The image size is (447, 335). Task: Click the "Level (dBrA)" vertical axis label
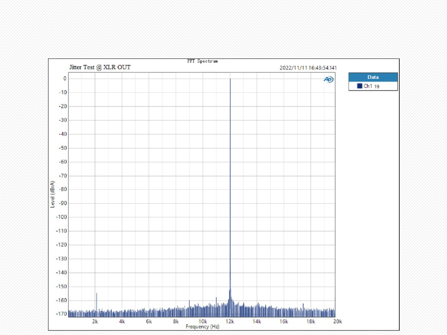pyautogui.click(x=53, y=194)
